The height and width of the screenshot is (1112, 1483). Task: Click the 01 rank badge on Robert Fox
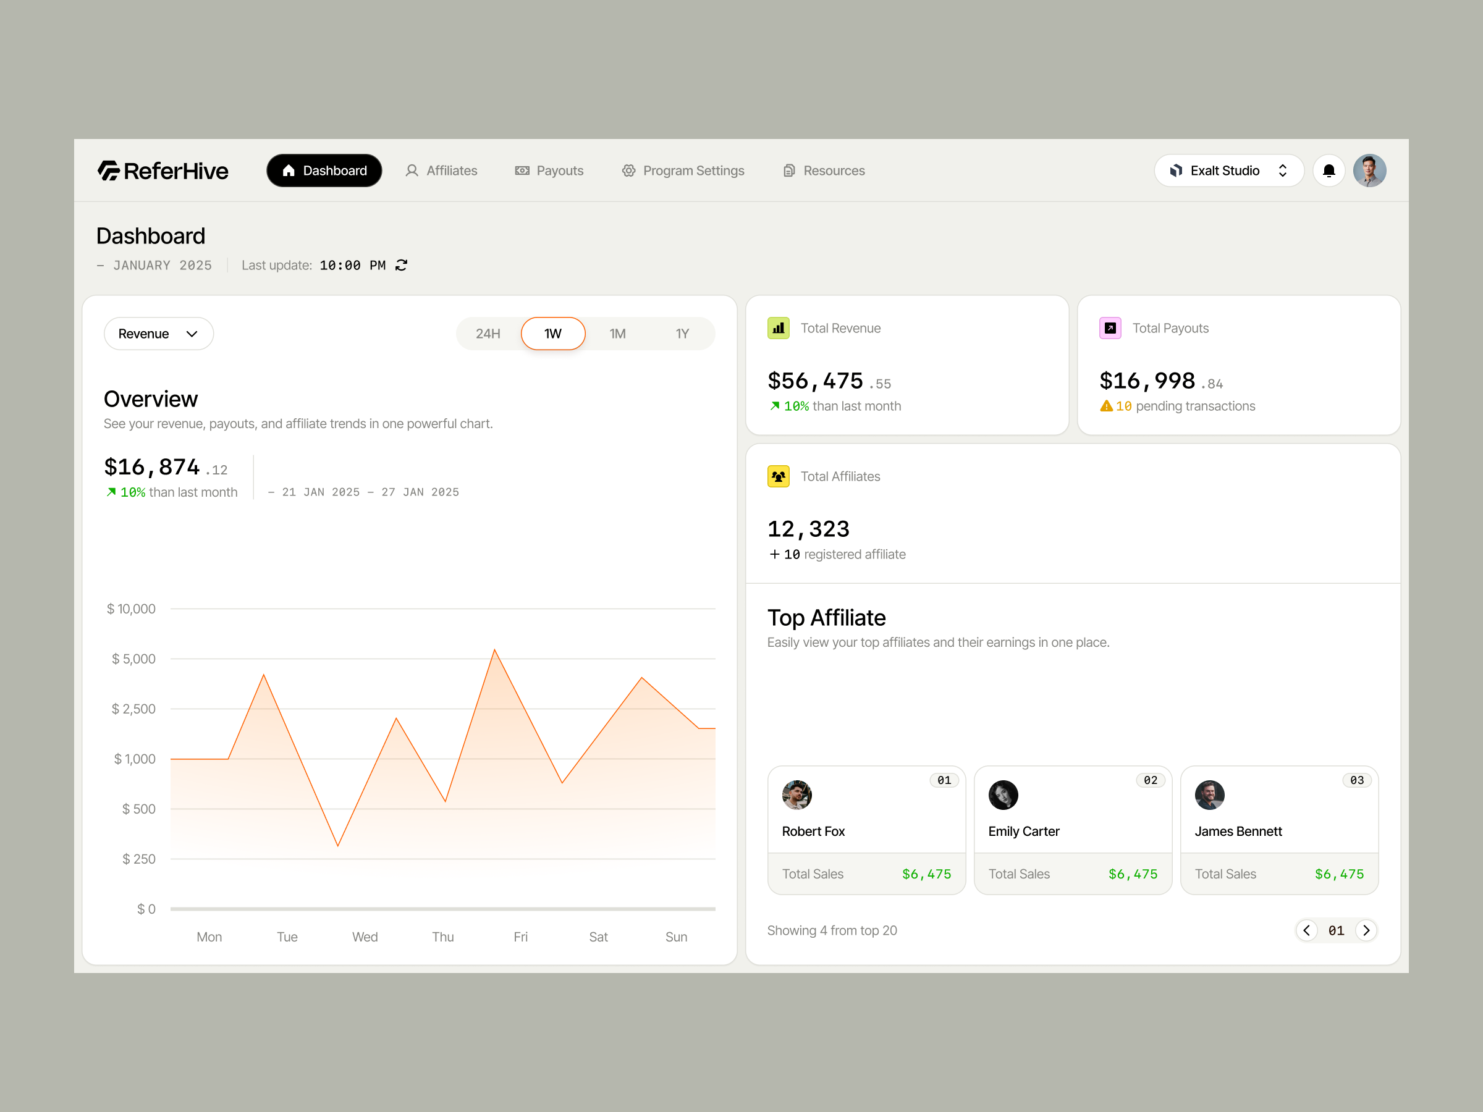click(x=945, y=780)
